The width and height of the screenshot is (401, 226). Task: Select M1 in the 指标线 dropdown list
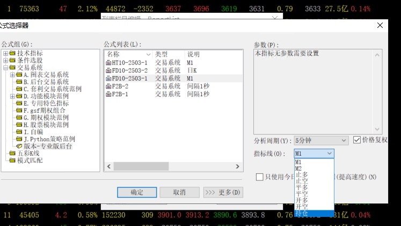point(314,162)
